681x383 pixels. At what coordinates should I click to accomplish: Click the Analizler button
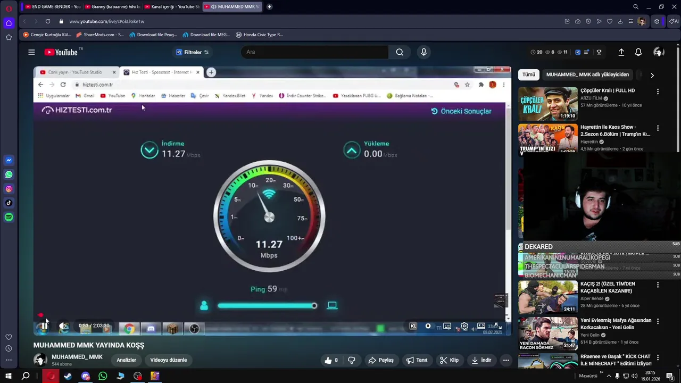127,360
